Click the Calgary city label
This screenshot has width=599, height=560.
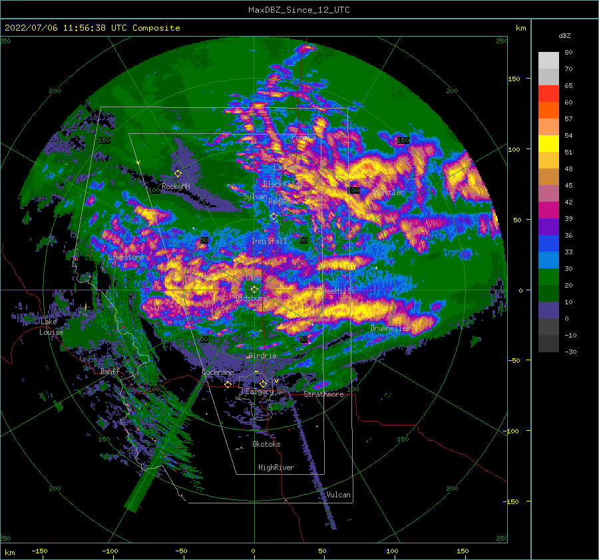tap(260, 392)
